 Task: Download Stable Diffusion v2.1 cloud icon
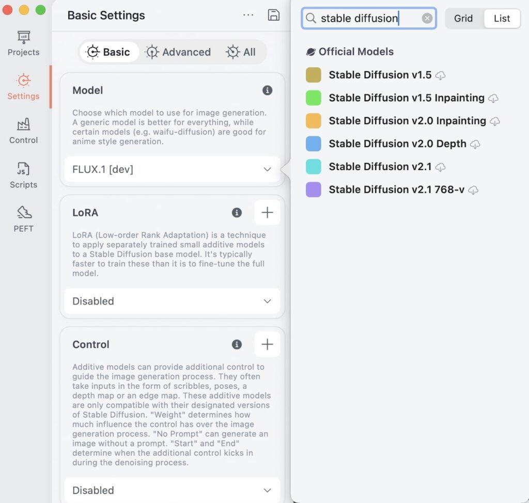coord(440,167)
